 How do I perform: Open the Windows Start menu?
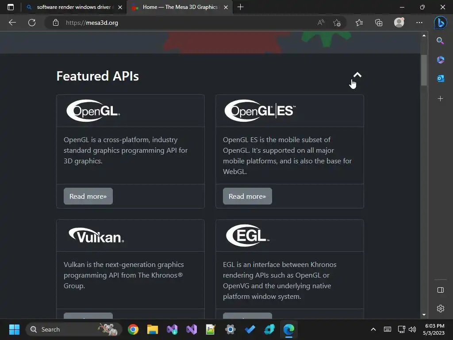(x=14, y=329)
